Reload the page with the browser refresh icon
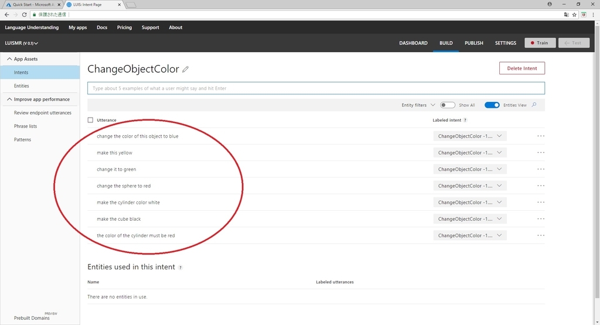The height and width of the screenshot is (325, 600). 24,15
